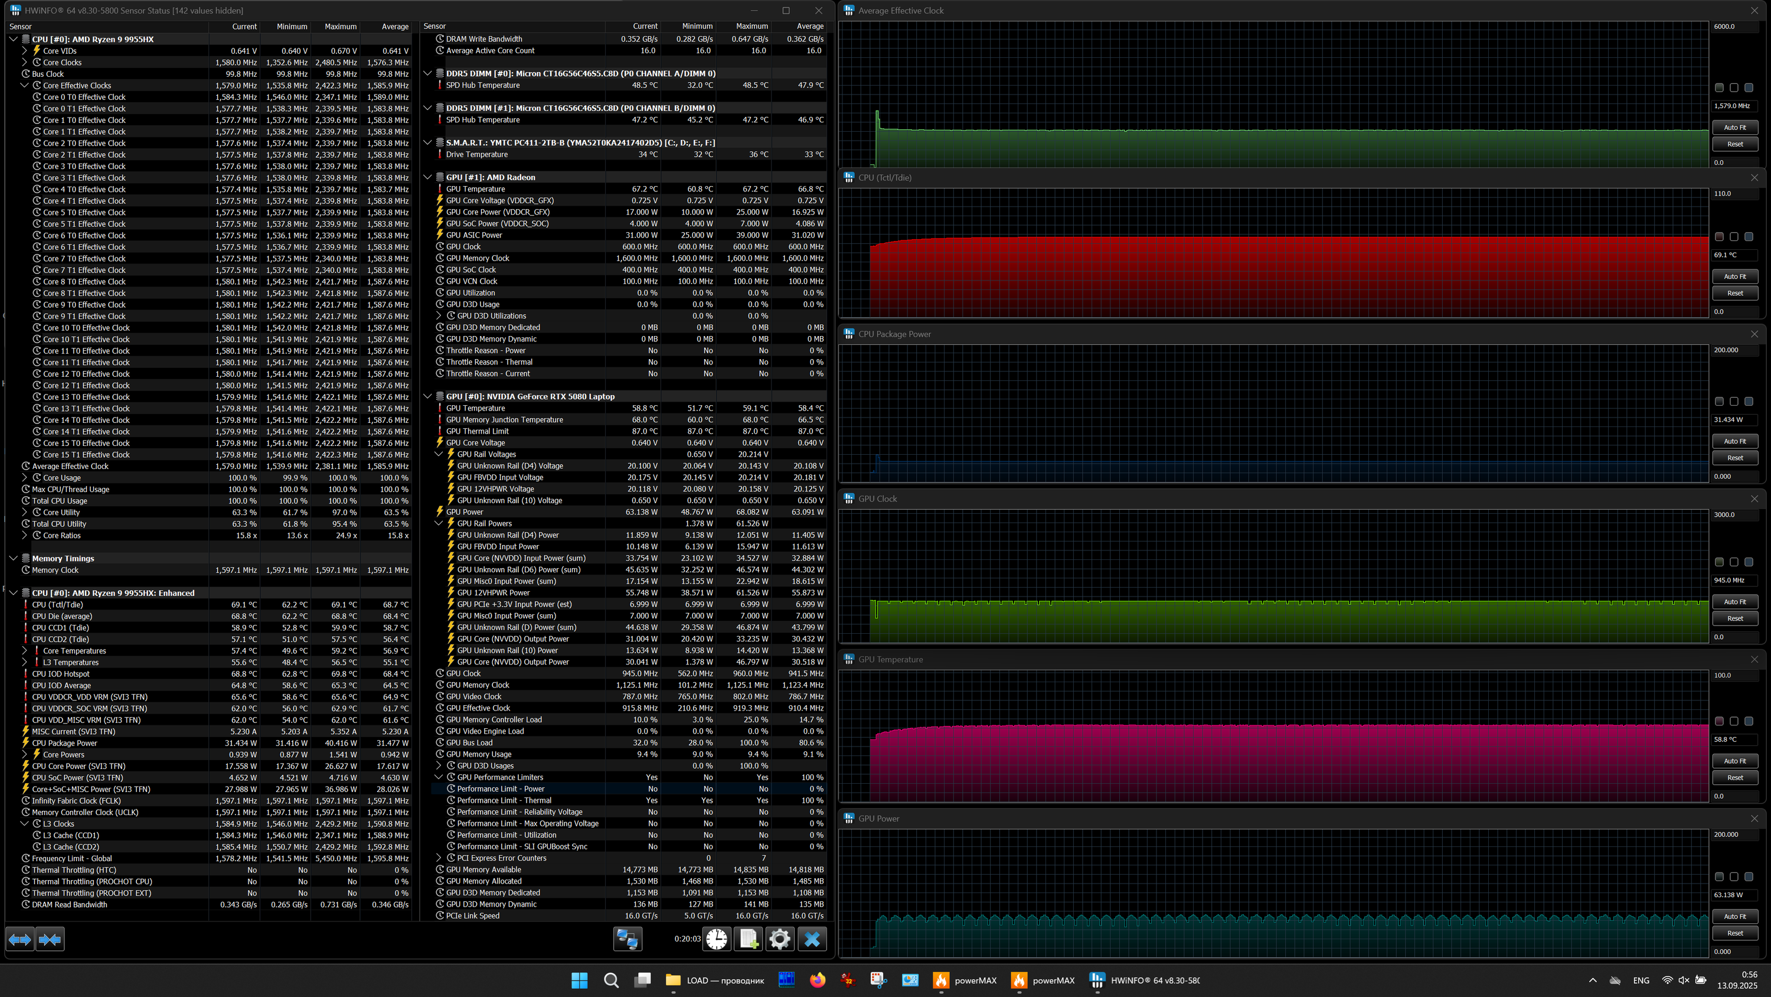Select the CPU Package Power sensor row
The width and height of the screenshot is (1771, 997).
coord(64,743)
